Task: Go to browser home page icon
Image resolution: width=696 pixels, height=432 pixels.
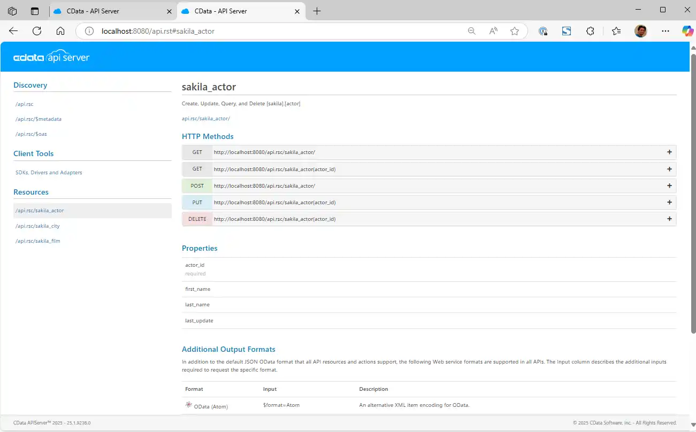Action: pyautogui.click(x=60, y=31)
